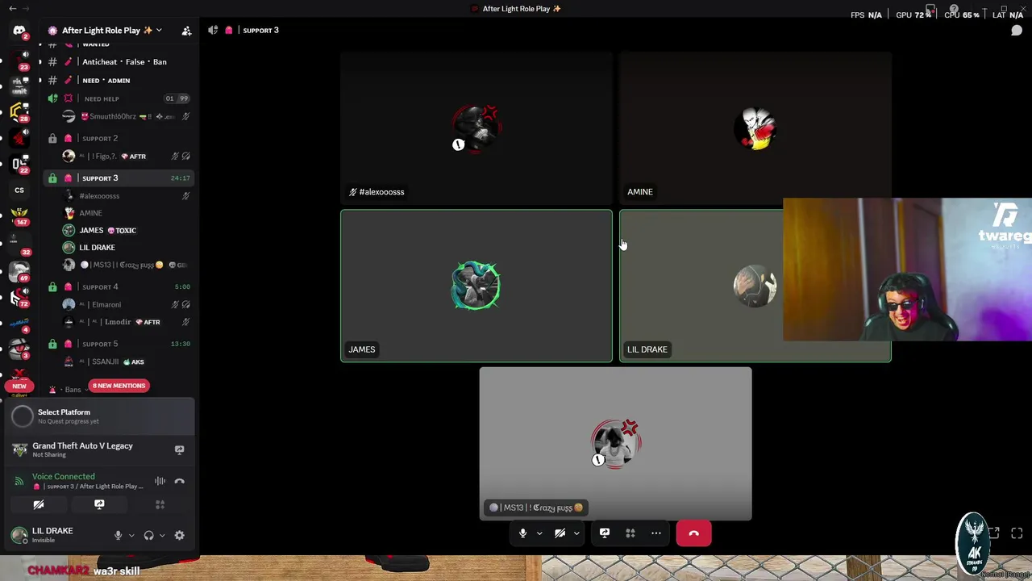Open noise suppression waveform icon
Screen dimensions: 1032x581
pyautogui.click(x=160, y=481)
